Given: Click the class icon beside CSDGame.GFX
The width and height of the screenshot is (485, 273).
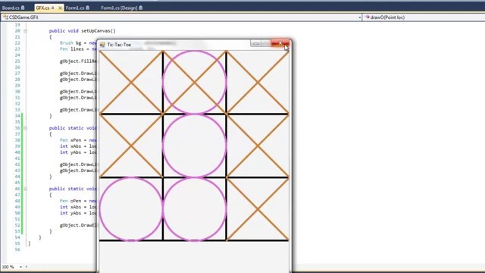Looking at the screenshot, I should tap(5, 17).
